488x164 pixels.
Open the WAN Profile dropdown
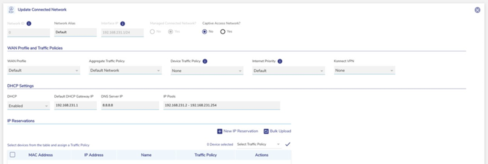tap(44, 70)
